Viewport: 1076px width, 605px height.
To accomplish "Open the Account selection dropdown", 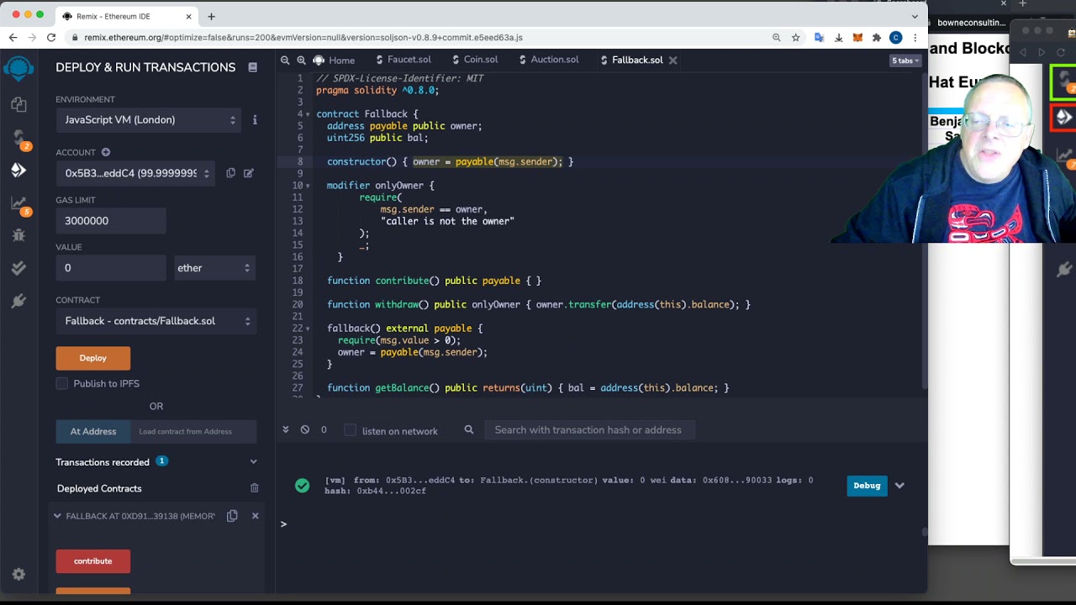I will 135,173.
